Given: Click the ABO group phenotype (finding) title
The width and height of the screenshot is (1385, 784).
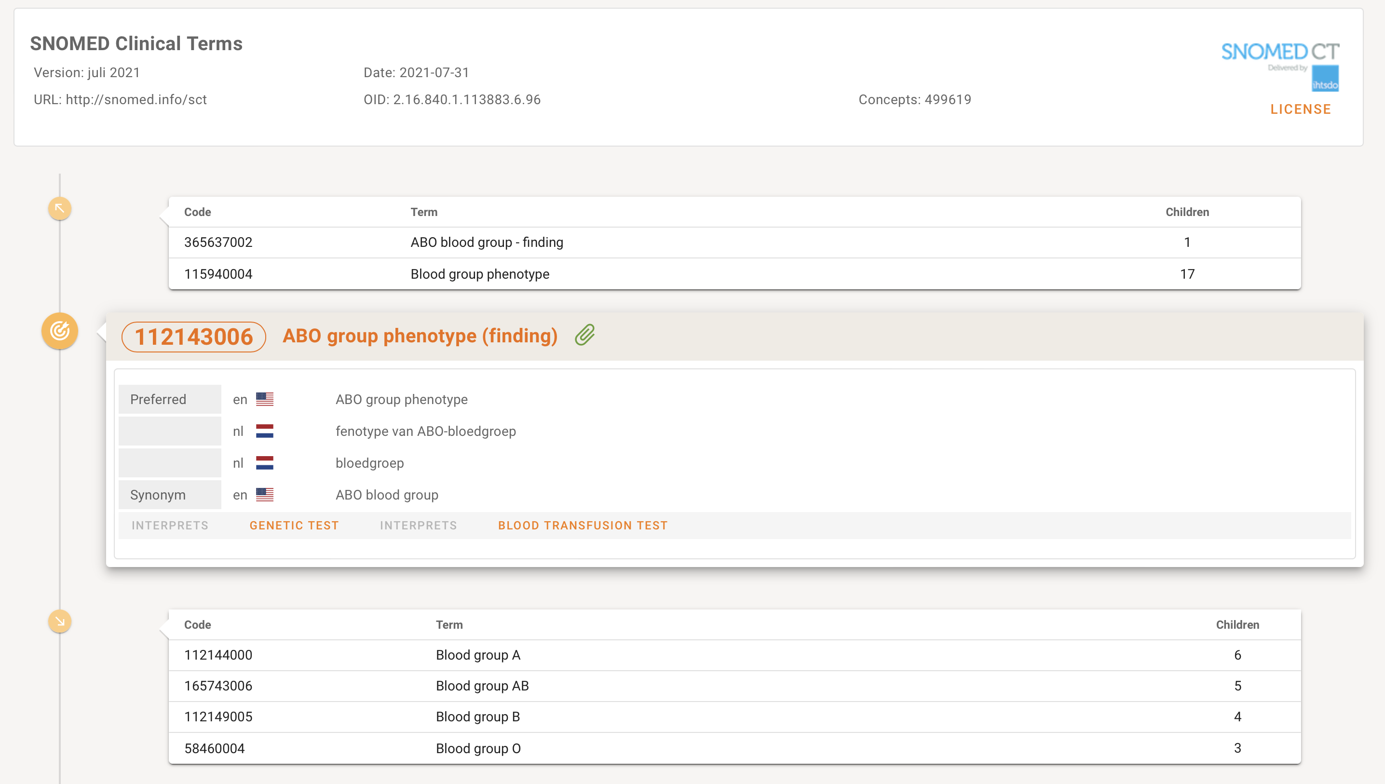Looking at the screenshot, I should (420, 336).
